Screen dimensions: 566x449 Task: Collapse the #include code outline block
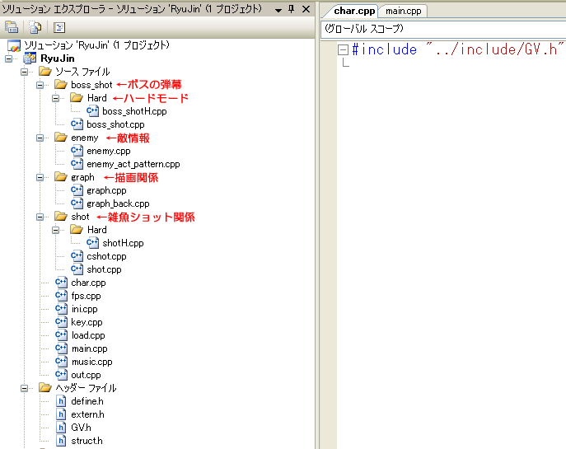click(x=343, y=49)
